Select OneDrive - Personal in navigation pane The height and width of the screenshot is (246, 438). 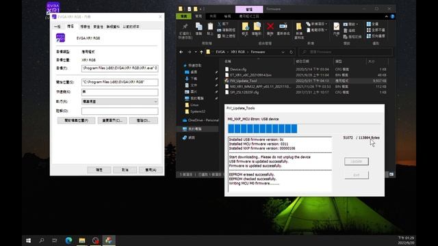pyautogui.click(x=201, y=120)
